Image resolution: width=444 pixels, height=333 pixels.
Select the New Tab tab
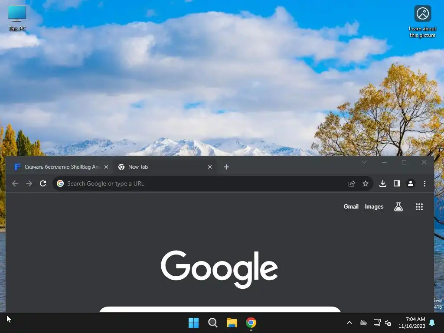(x=164, y=167)
